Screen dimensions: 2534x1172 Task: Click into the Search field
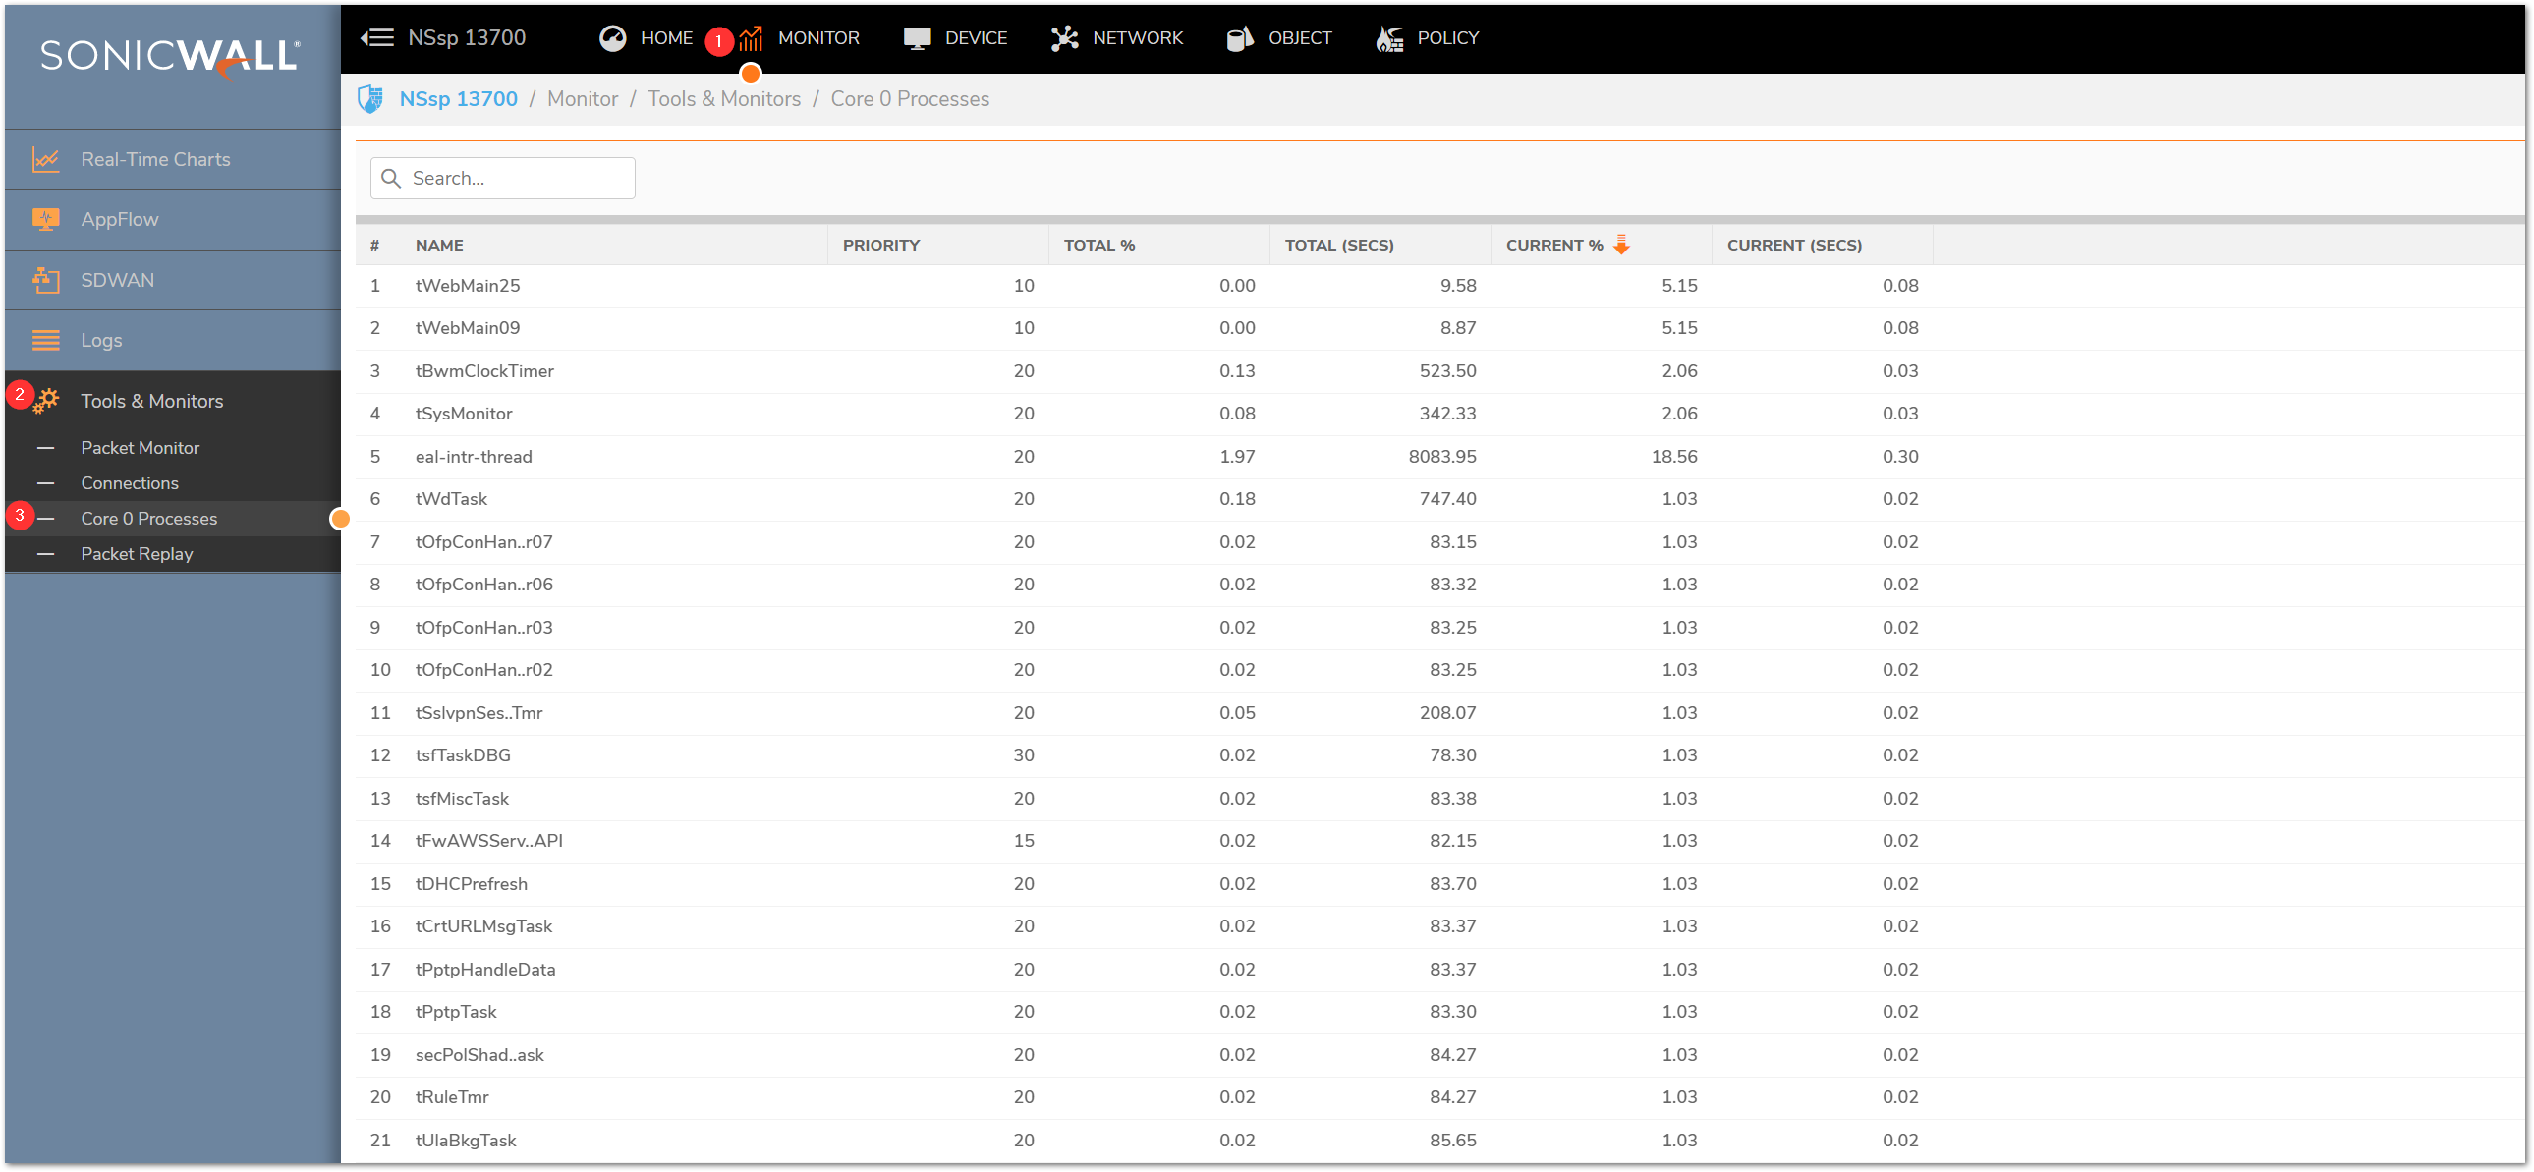[x=517, y=178]
